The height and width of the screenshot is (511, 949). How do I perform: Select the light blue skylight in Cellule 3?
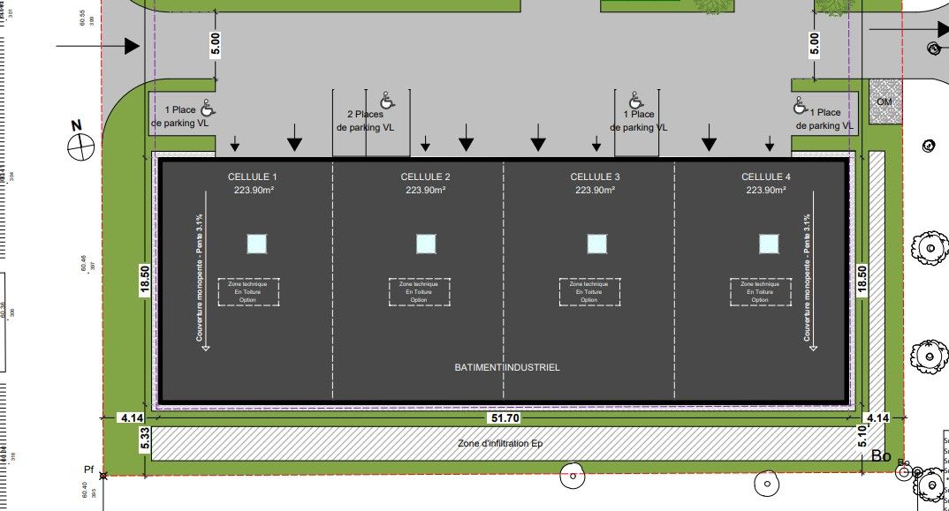(x=597, y=244)
